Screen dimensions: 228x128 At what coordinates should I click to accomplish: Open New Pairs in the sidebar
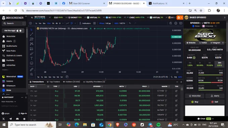[11, 51]
